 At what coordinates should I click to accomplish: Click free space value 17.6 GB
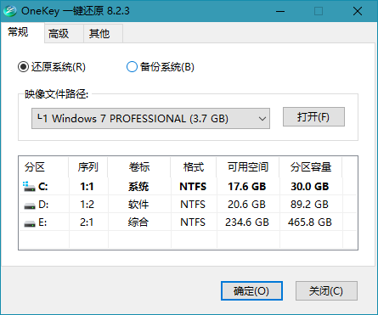247,187
